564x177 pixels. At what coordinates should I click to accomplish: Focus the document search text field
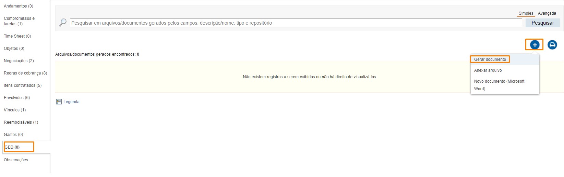point(296,23)
